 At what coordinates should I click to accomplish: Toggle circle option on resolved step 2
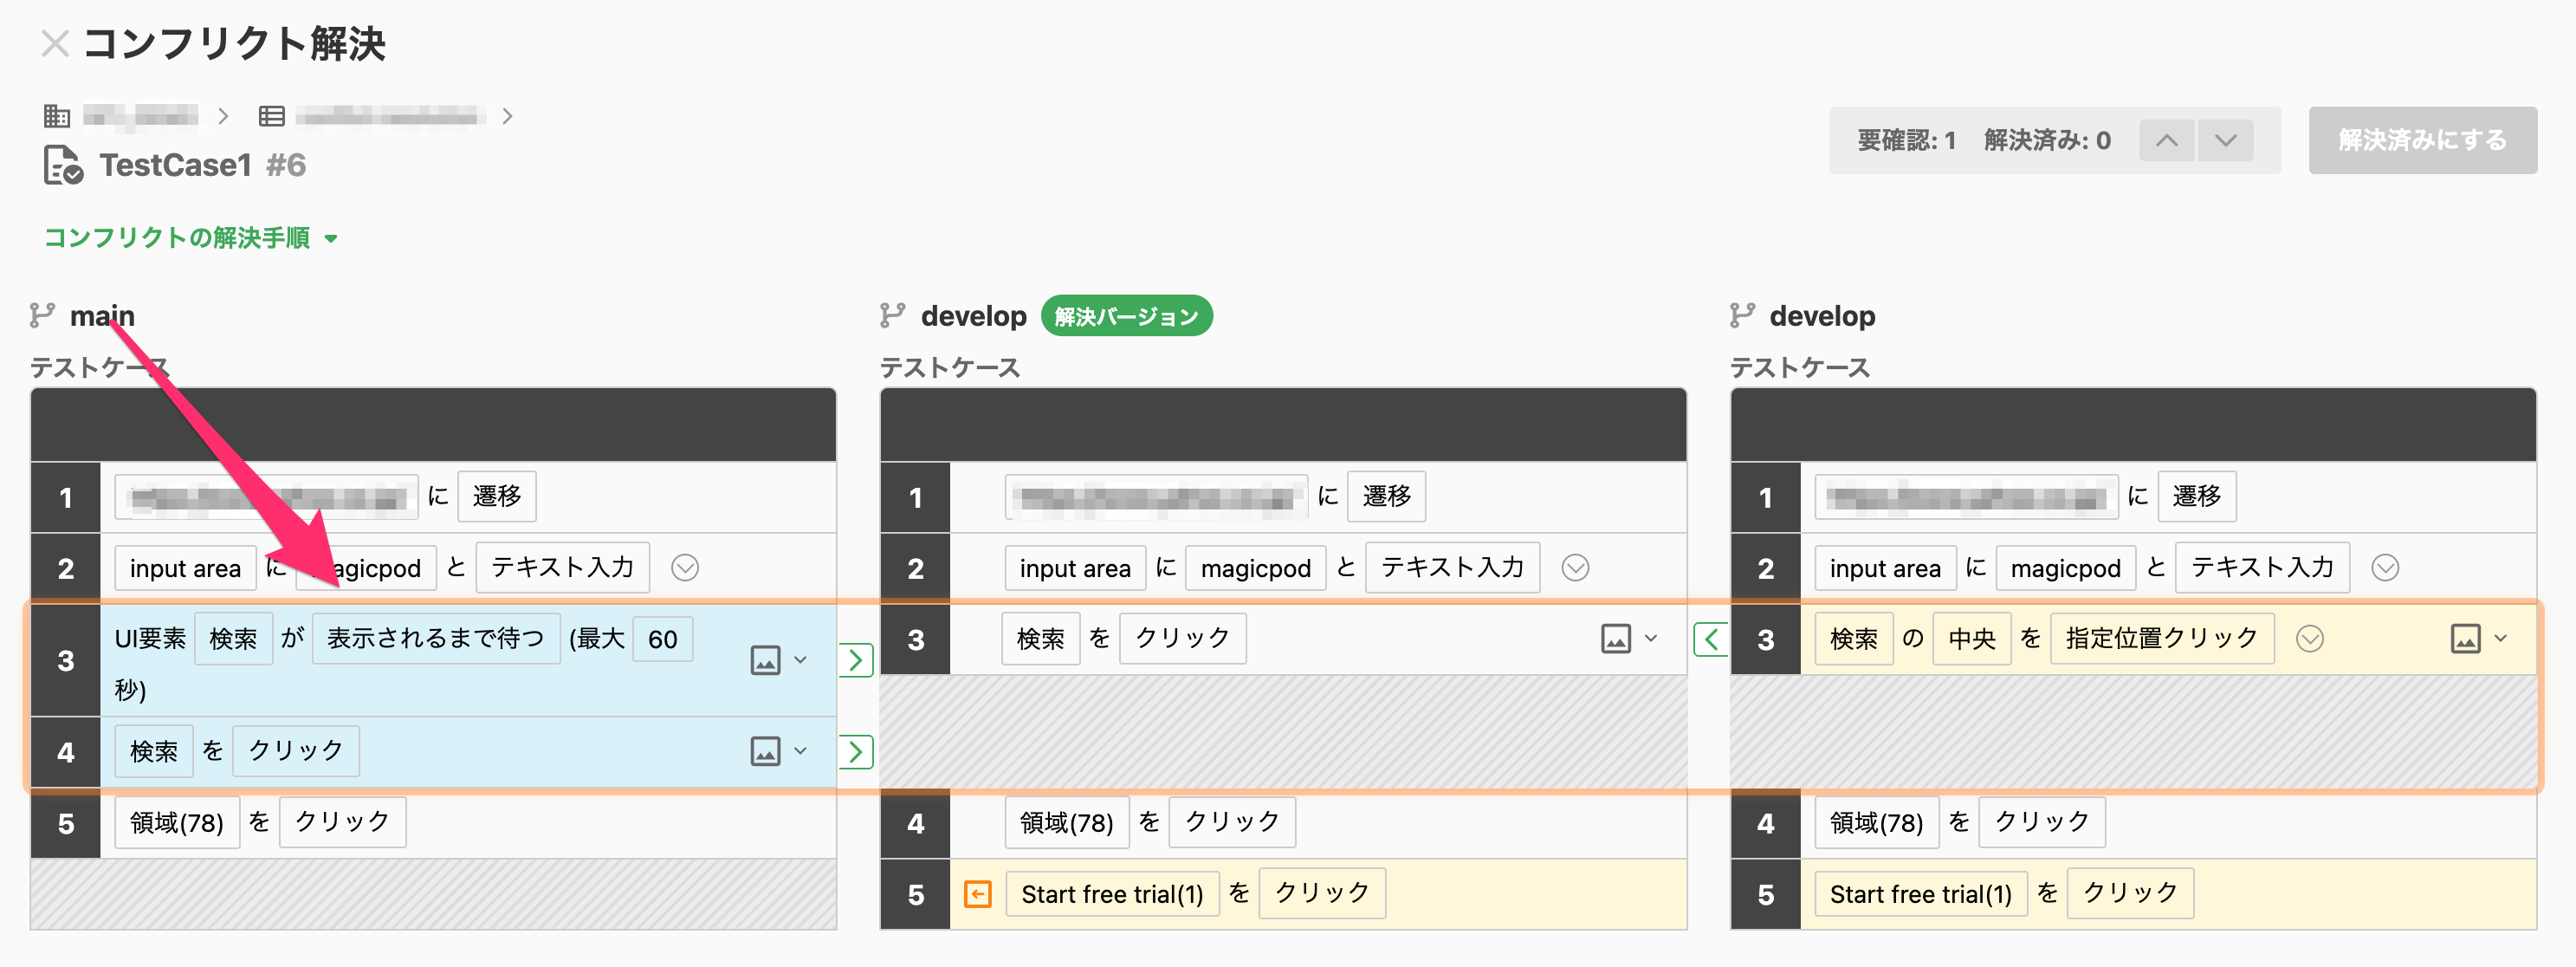click(1575, 568)
